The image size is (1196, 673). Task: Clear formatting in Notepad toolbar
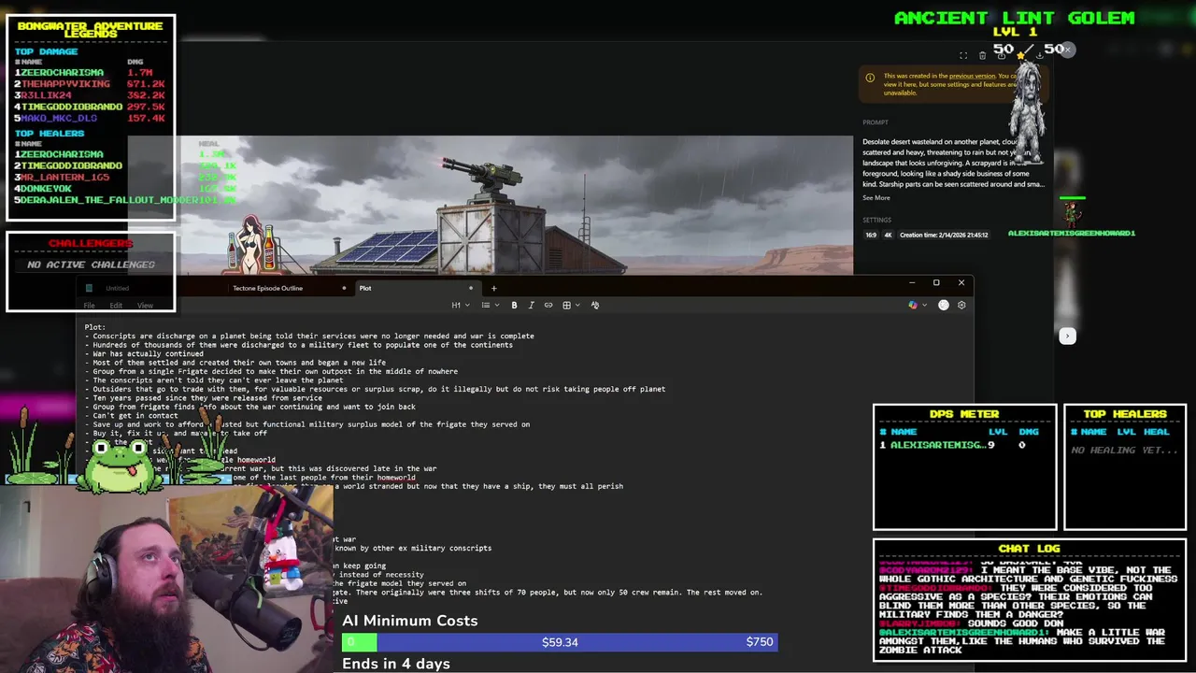point(595,305)
